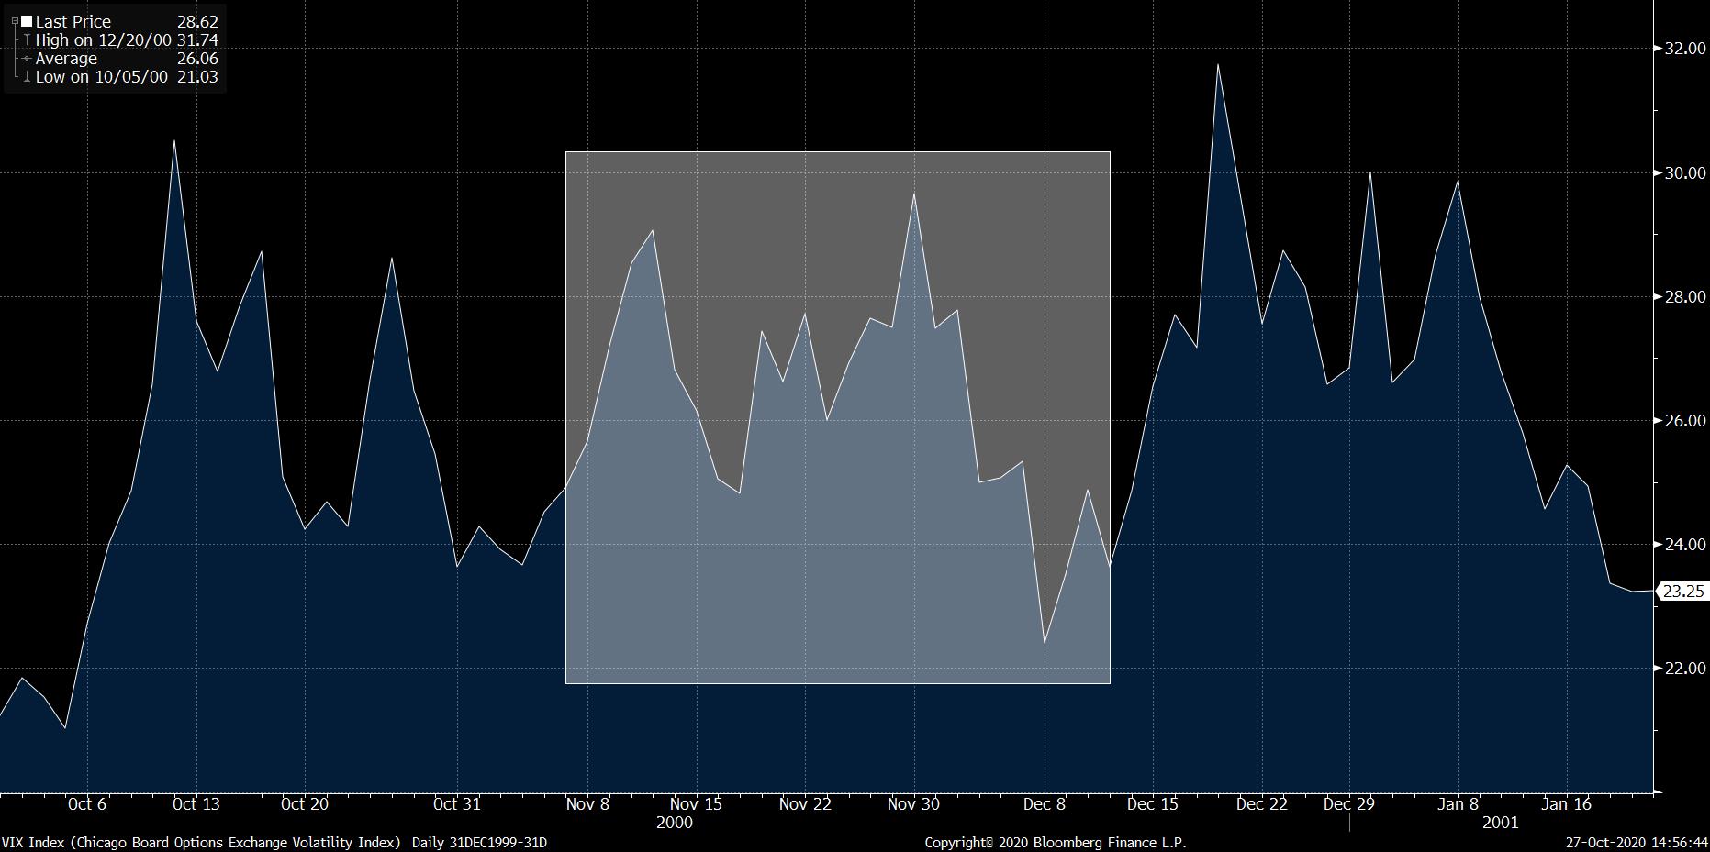Collapse the Last Price legend tree
This screenshot has width=1710, height=852.
pyautogui.click(x=17, y=22)
